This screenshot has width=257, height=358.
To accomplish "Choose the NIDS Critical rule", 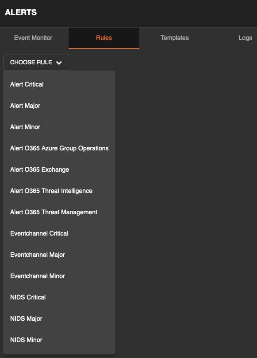I will (59, 297).
